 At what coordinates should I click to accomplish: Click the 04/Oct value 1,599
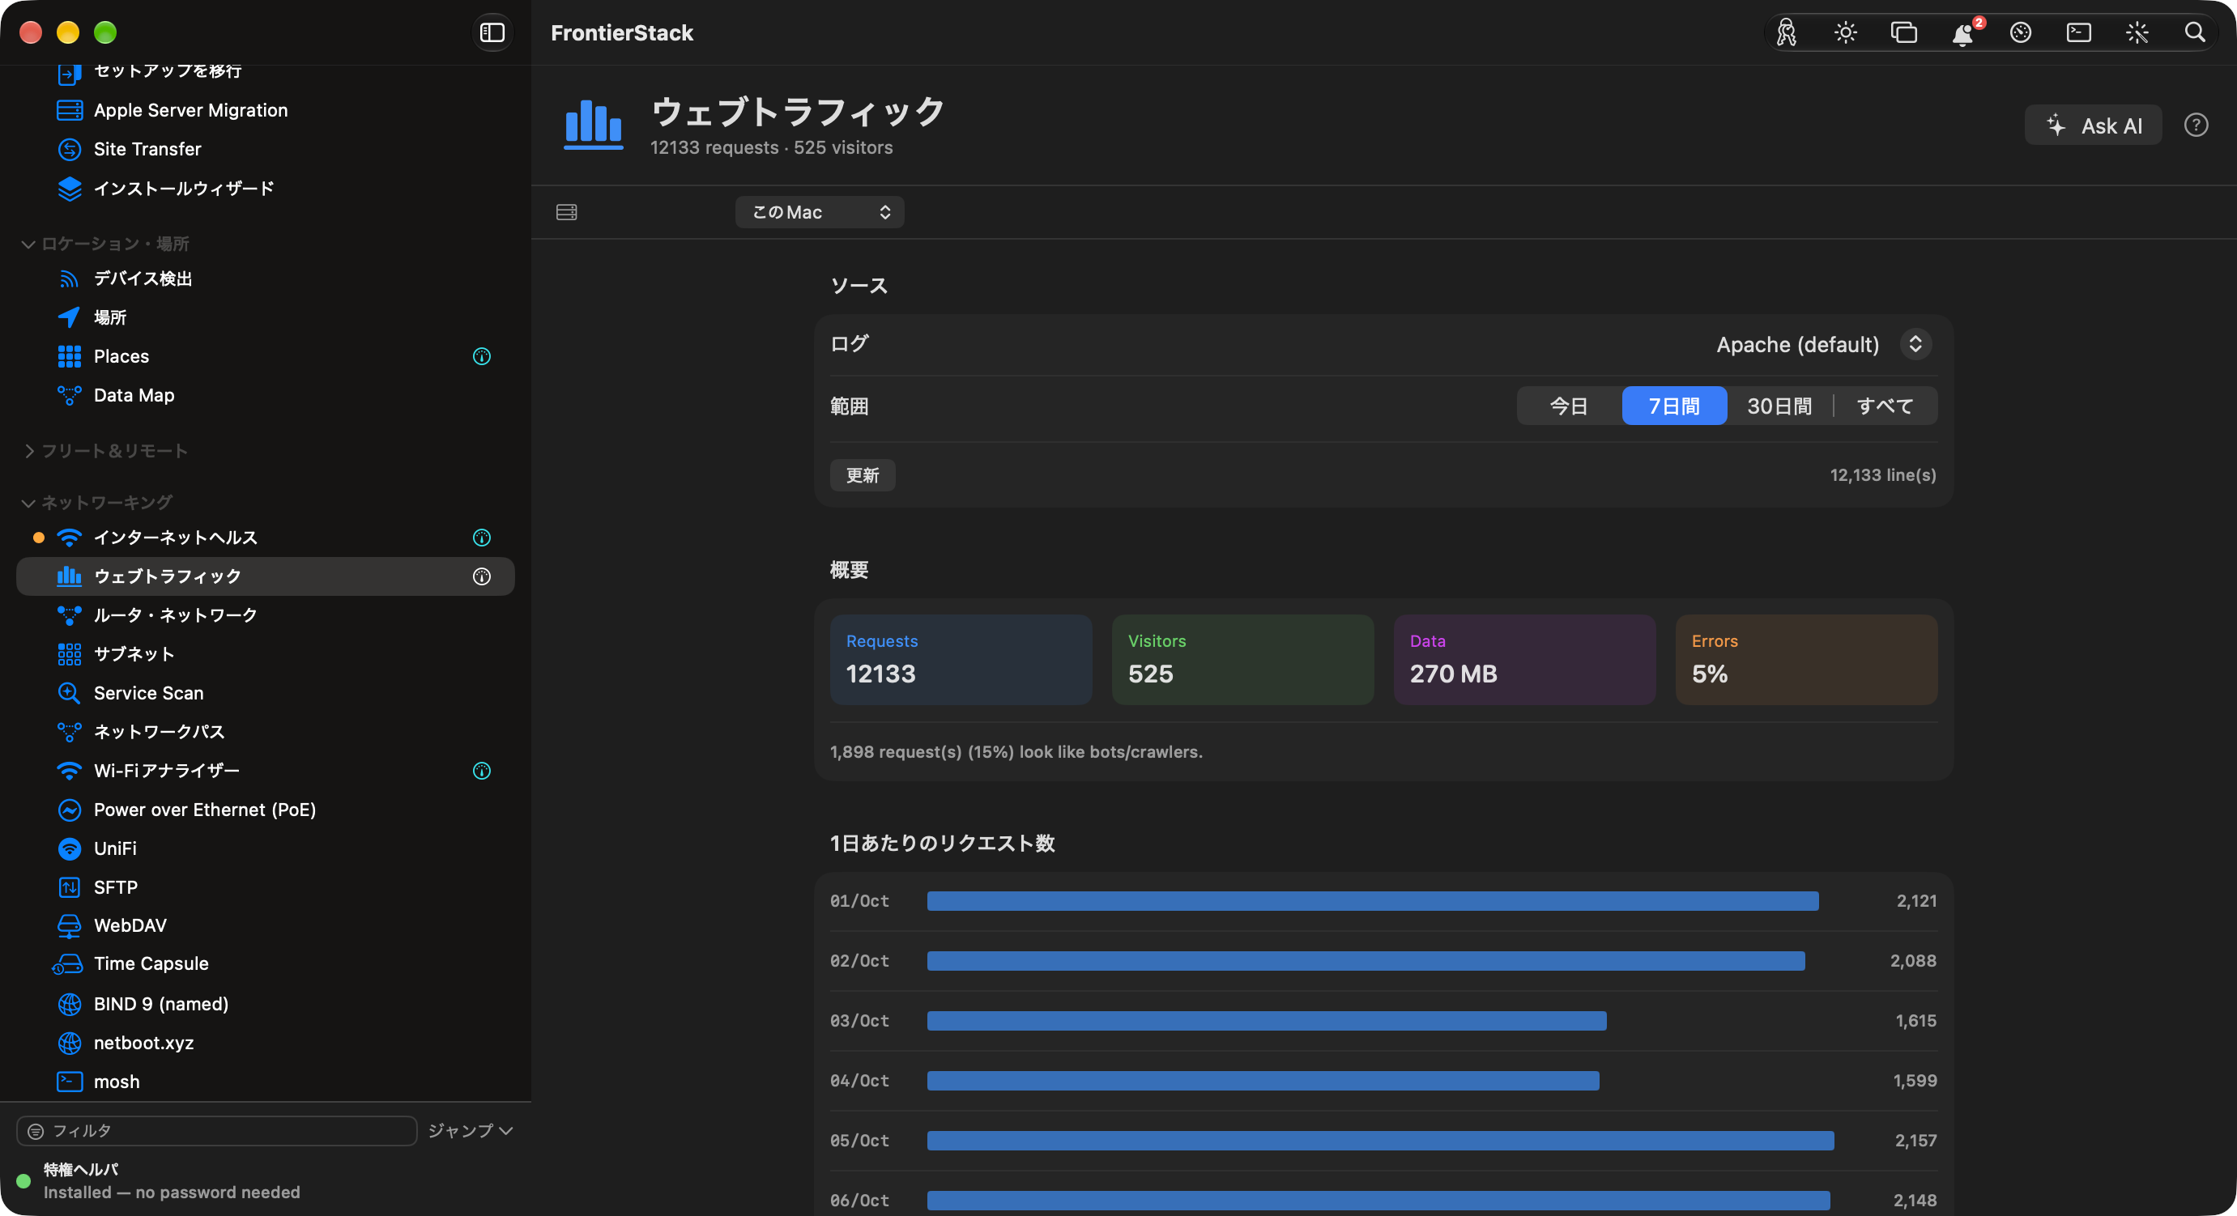1915,1082
